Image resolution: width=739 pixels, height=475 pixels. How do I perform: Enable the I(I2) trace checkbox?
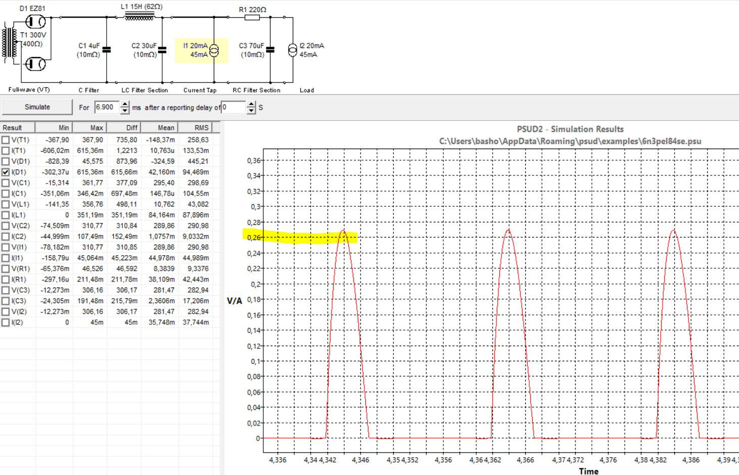coord(6,322)
